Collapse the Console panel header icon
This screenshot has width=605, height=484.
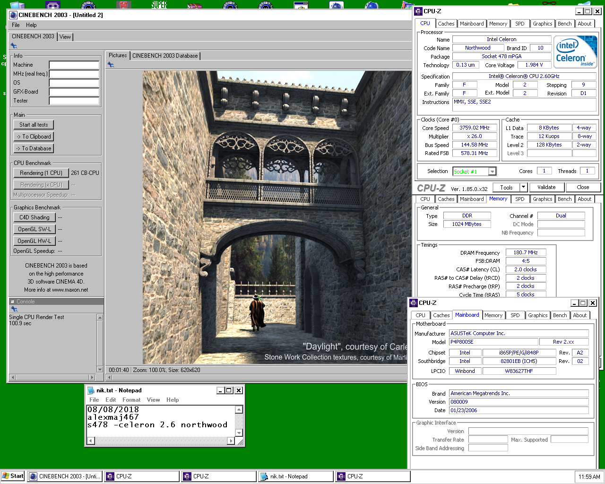click(12, 302)
